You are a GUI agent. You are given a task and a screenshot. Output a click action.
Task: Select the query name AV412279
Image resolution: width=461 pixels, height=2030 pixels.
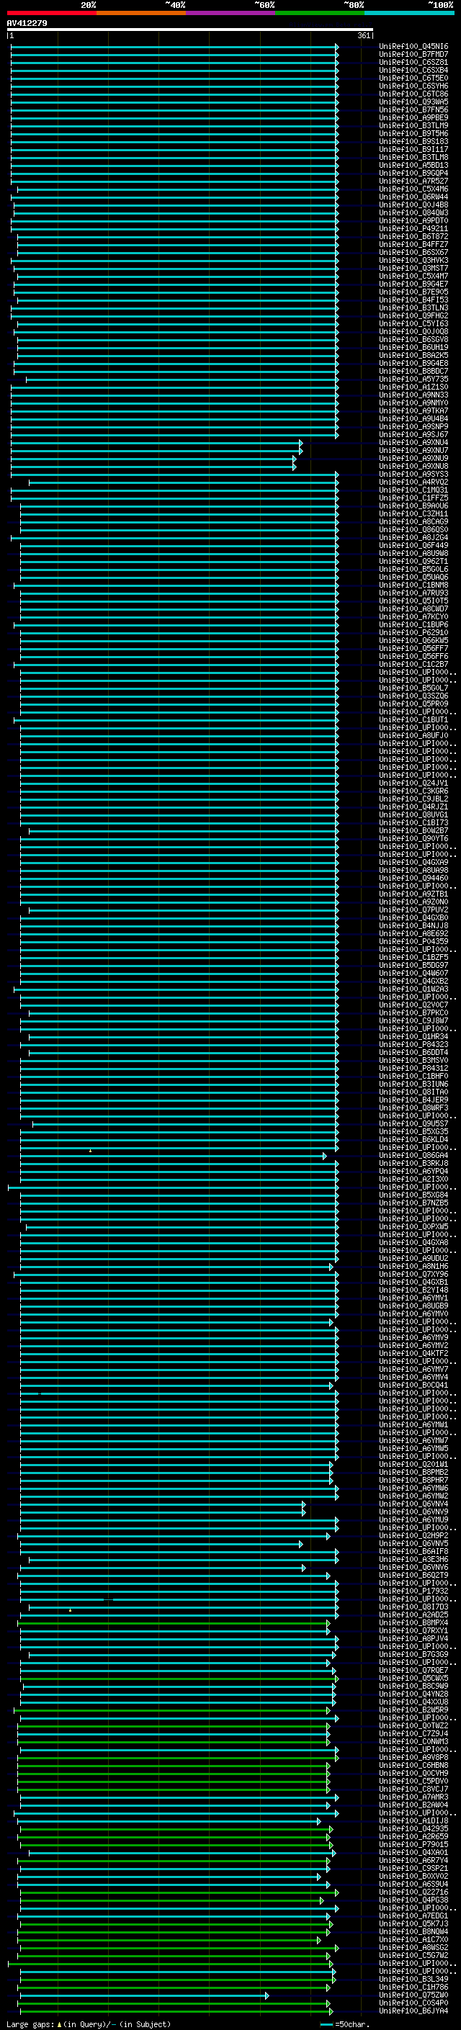point(27,23)
